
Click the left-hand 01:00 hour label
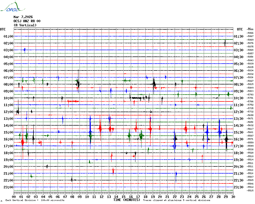8,36
